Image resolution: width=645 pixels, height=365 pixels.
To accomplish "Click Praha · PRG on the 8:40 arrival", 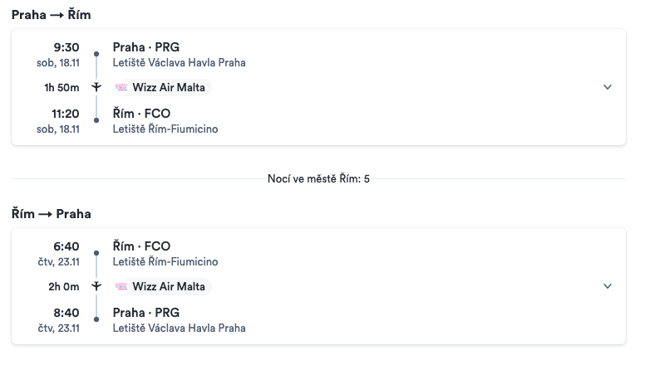I will click(x=146, y=313).
